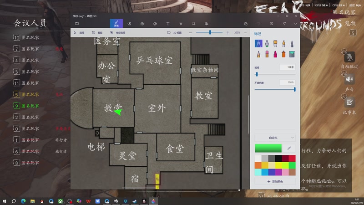364x205 pixels.
Task: Select the Fill bucket tool
Action: pyautogui.click(x=292, y=54)
